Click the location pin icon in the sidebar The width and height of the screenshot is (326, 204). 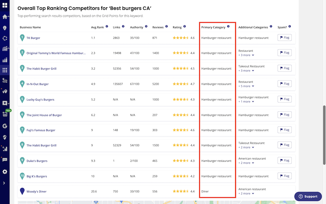(4, 27)
